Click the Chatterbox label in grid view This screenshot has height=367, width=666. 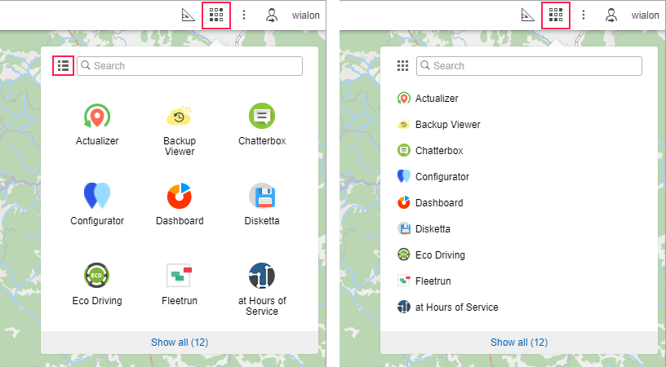(262, 141)
